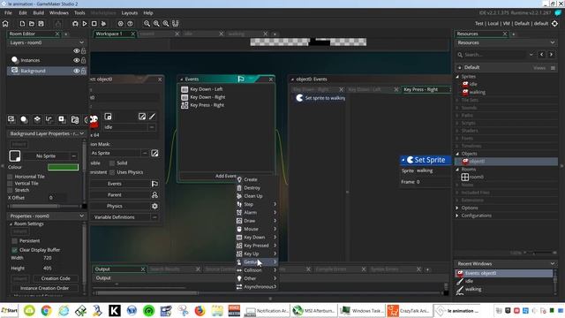Screen dimensions: 565x318
Task: Click Edit Sprite image icon in object editor
Action: [142, 117]
